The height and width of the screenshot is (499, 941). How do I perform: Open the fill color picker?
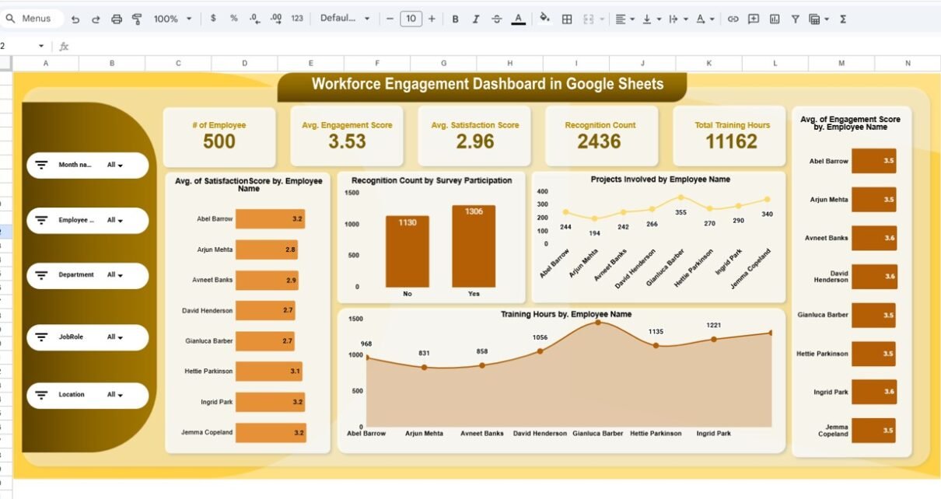[x=544, y=19]
